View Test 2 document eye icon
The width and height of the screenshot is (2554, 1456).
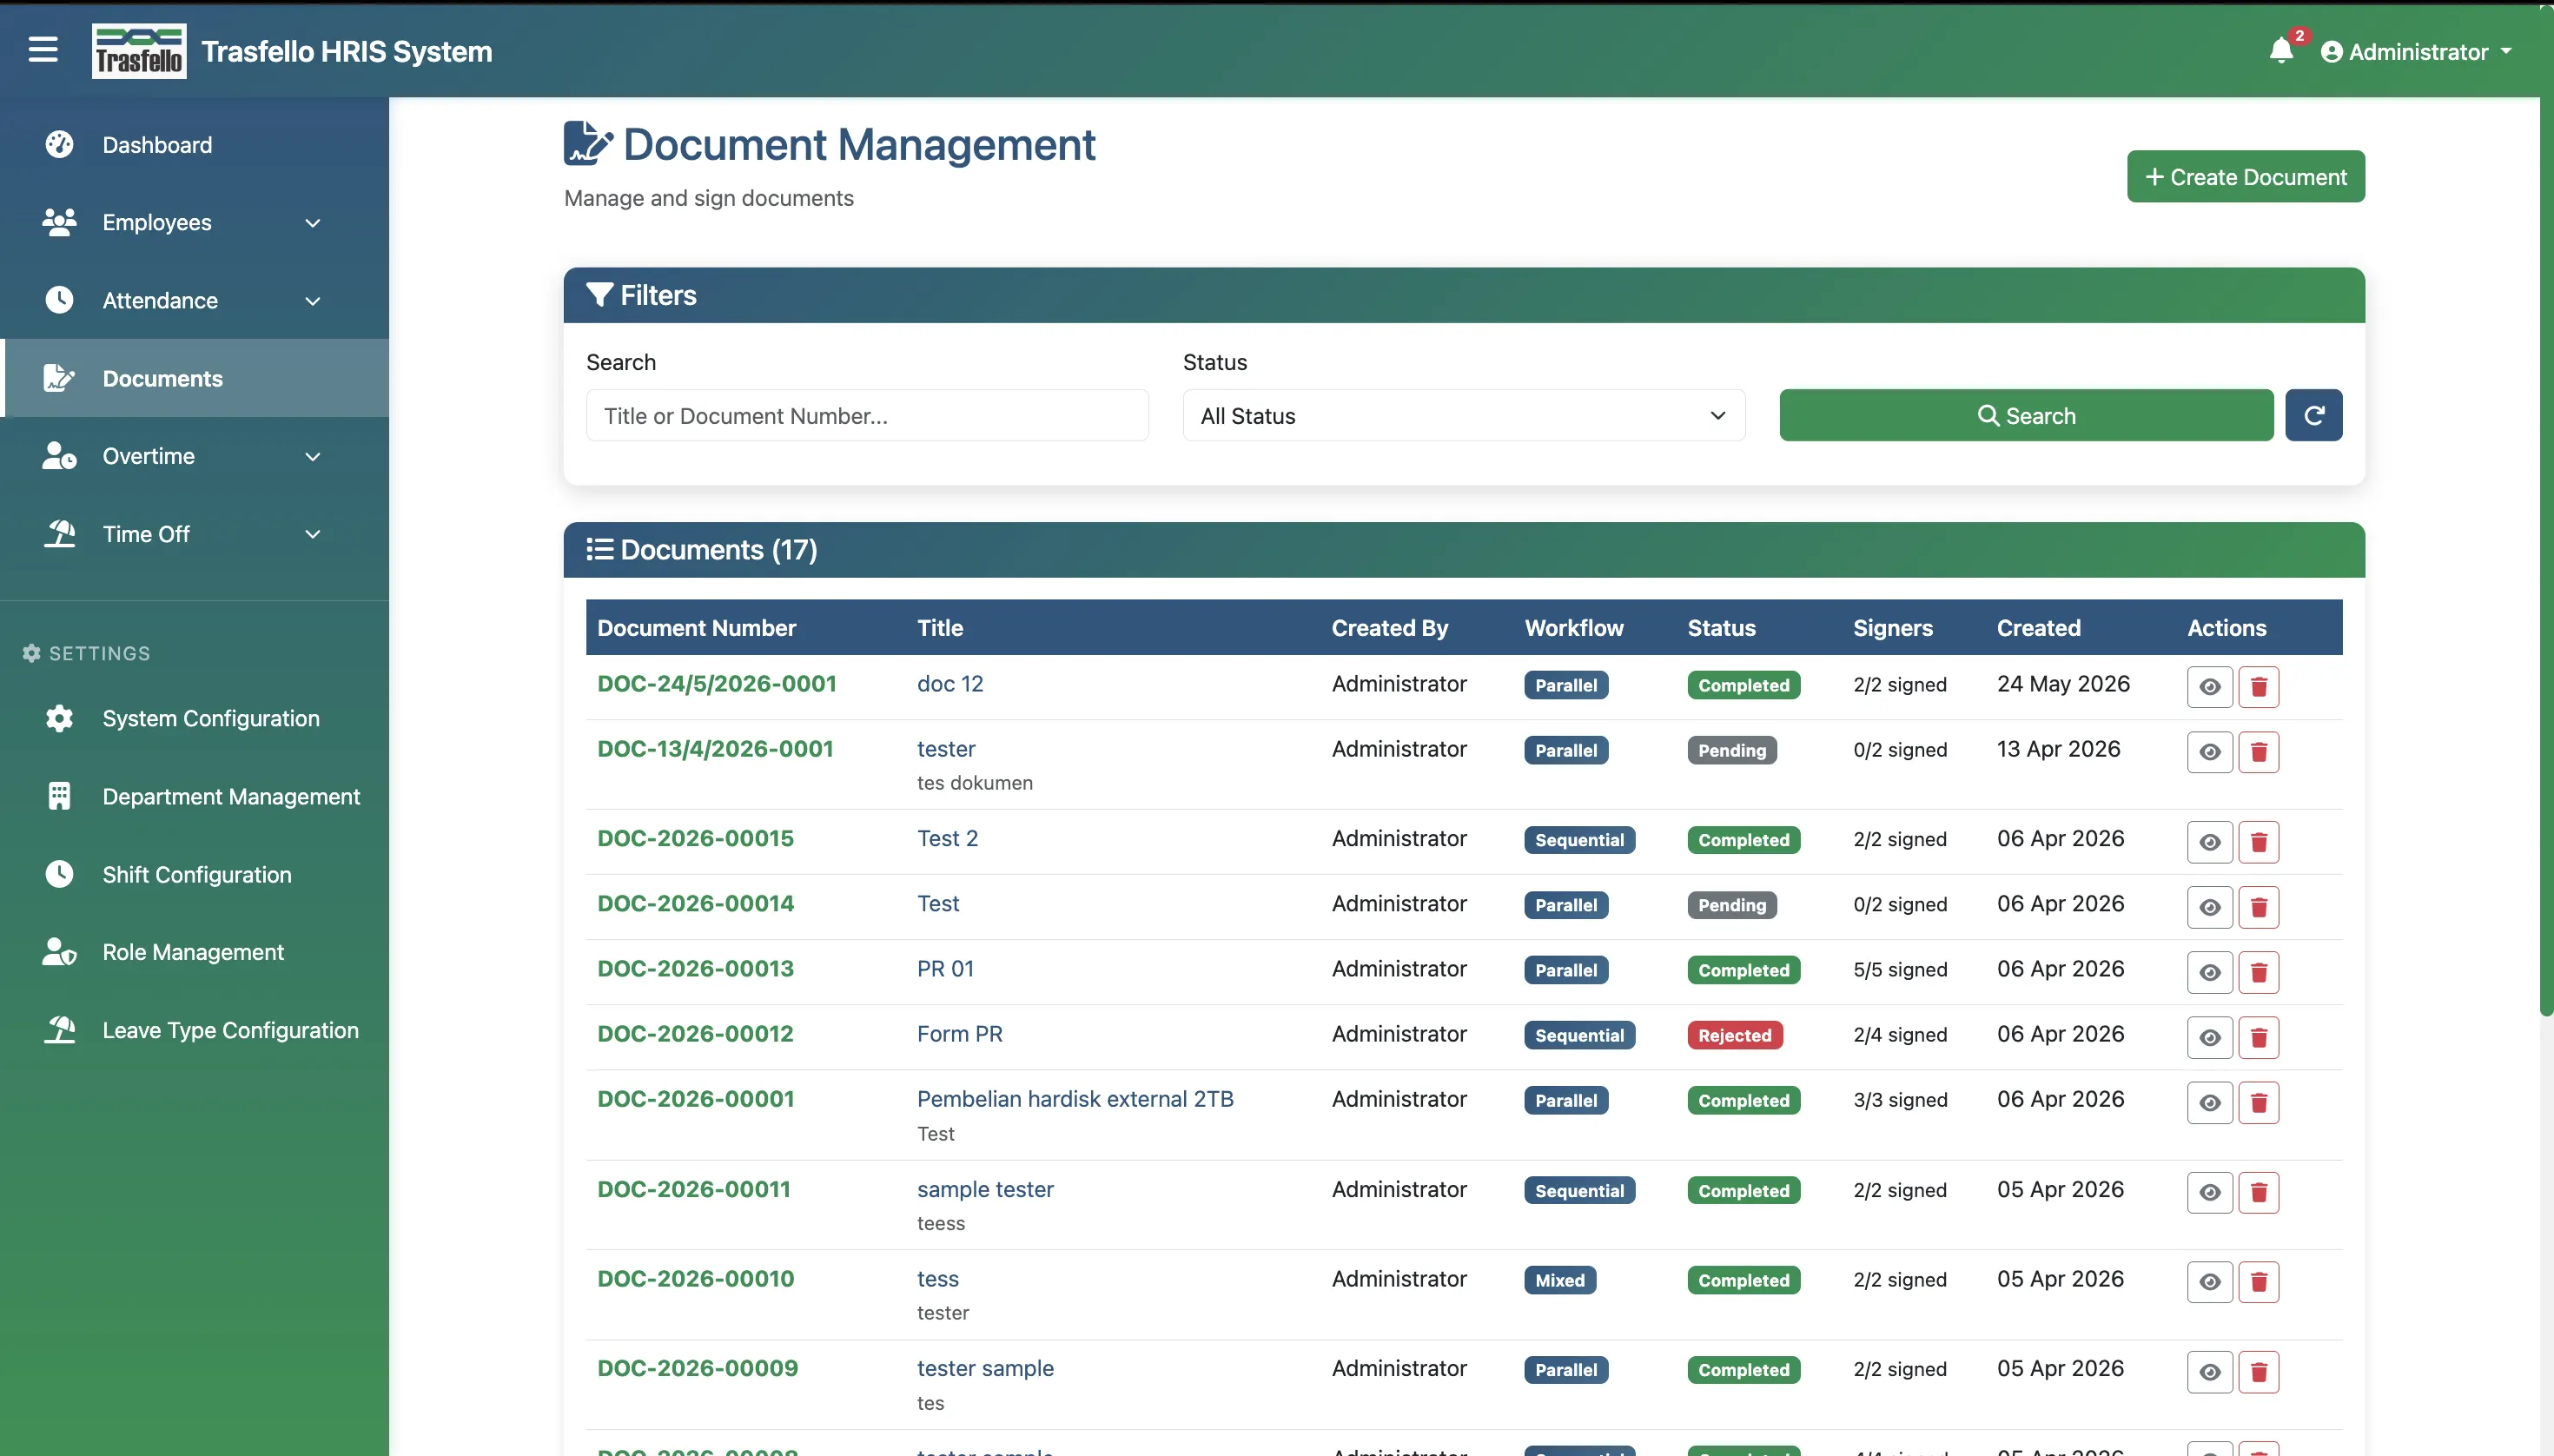tap(2210, 842)
